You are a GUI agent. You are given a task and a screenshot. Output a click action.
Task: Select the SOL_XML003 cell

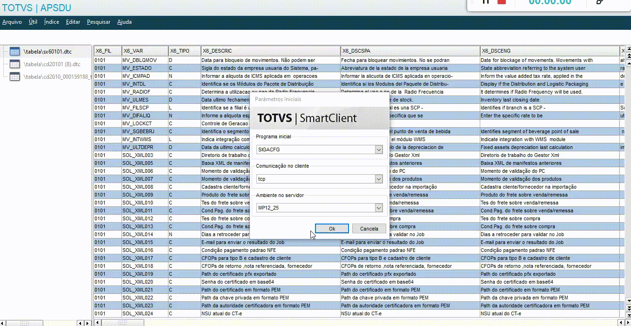click(x=145, y=155)
